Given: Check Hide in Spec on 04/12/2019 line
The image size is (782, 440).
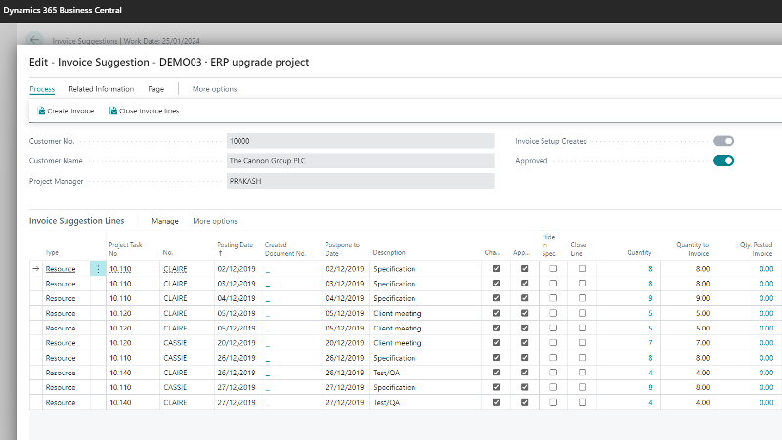Looking at the screenshot, I should (x=553, y=298).
